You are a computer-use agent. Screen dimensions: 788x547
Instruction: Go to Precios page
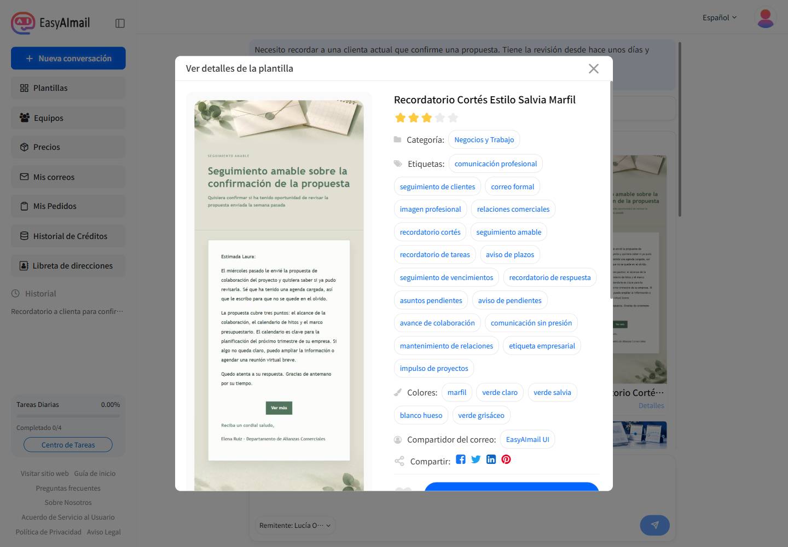coord(68,147)
